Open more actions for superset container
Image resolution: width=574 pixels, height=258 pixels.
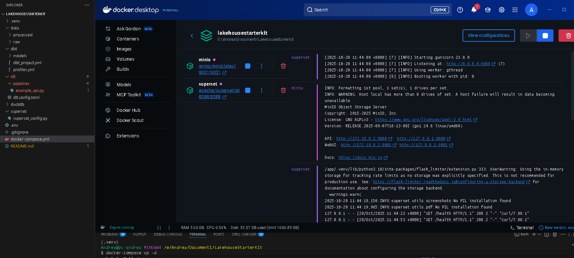[262, 90]
